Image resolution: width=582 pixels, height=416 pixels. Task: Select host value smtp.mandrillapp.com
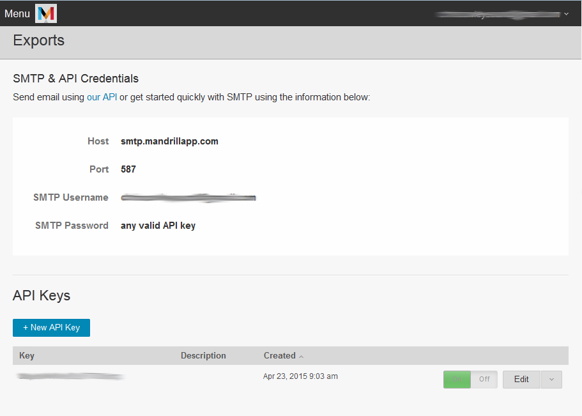169,141
